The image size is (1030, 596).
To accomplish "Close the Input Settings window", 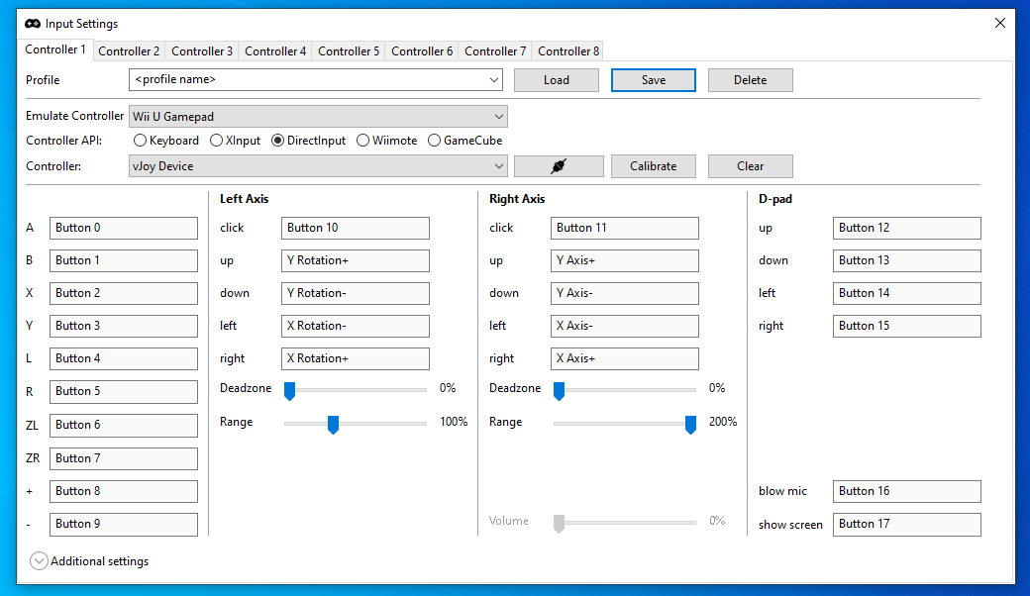I will point(999,23).
